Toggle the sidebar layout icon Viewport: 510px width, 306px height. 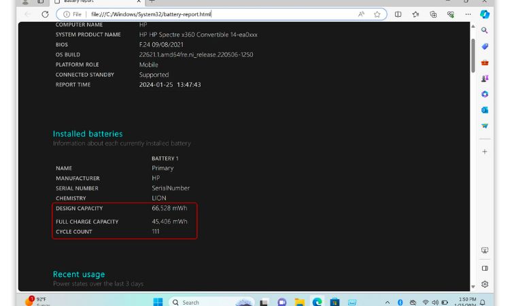click(x=485, y=269)
